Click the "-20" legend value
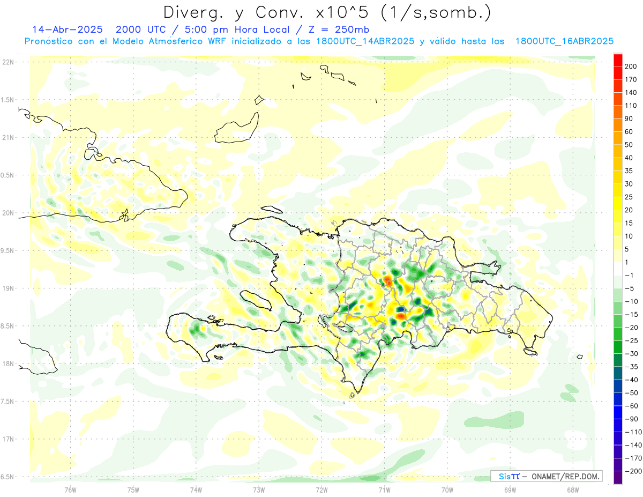 (x=631, y=328)
